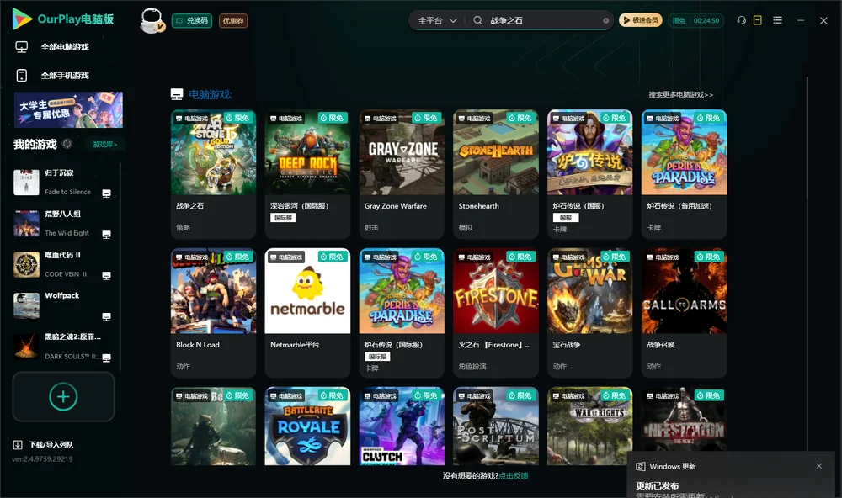Click the 点击反馈 feedback link

(x=514, y=475)
